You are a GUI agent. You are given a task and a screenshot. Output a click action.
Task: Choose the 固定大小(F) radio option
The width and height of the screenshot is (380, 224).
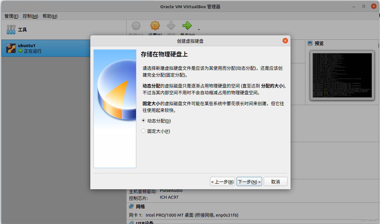point(144,131)
